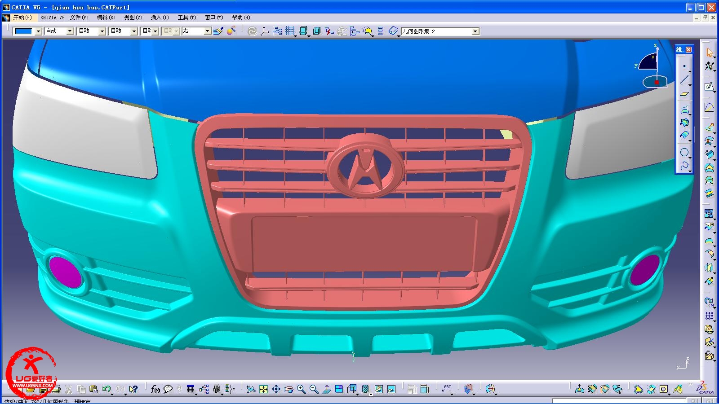The width and height of the screenshot is (719, 404).
Task: Click the grille logo emblem
Action: [365, 166]
